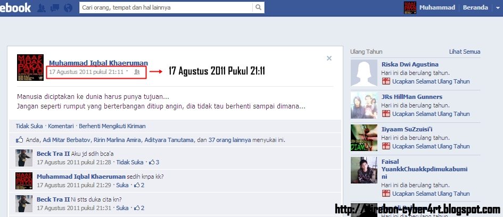This screenshot has height=217, width=503.
Task: Open the notifications globe icon
Action: (68, 7)
